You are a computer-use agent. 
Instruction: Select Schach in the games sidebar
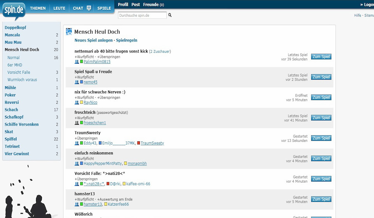pyautogui.click(x=11, y=110)
